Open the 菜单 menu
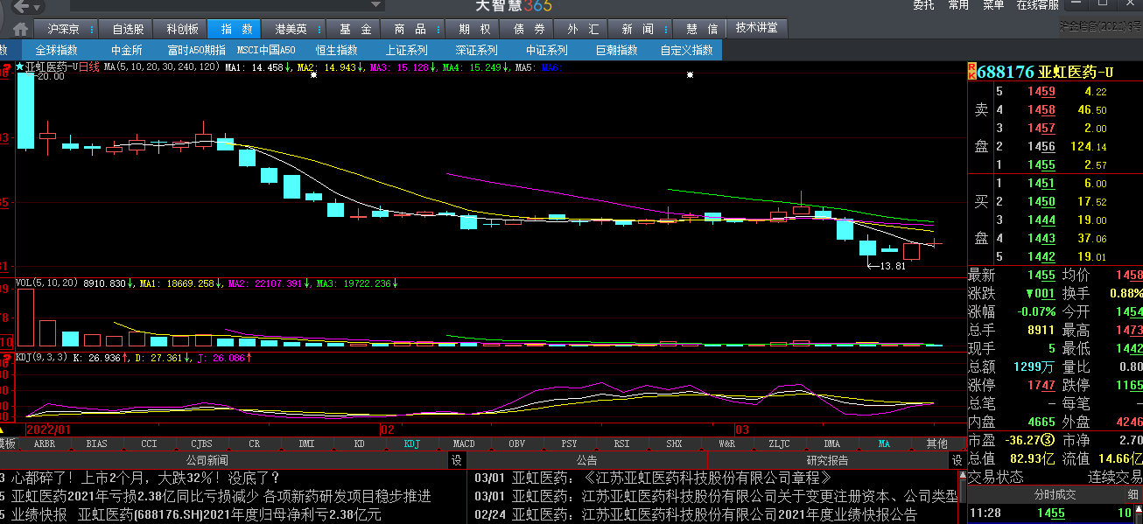The height and width of the screenshot is (524, 1143). coord(993,5)
